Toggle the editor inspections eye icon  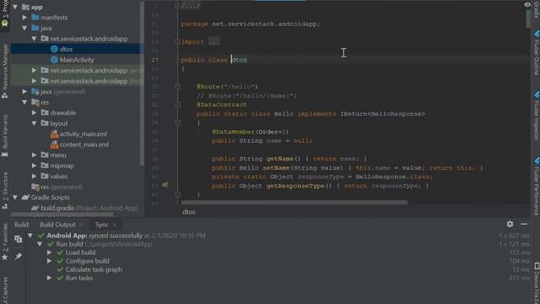(527, 4)
